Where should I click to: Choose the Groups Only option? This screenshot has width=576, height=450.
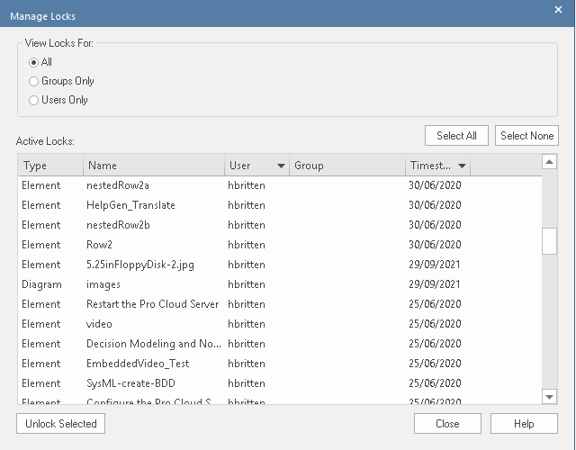[34, 81]
